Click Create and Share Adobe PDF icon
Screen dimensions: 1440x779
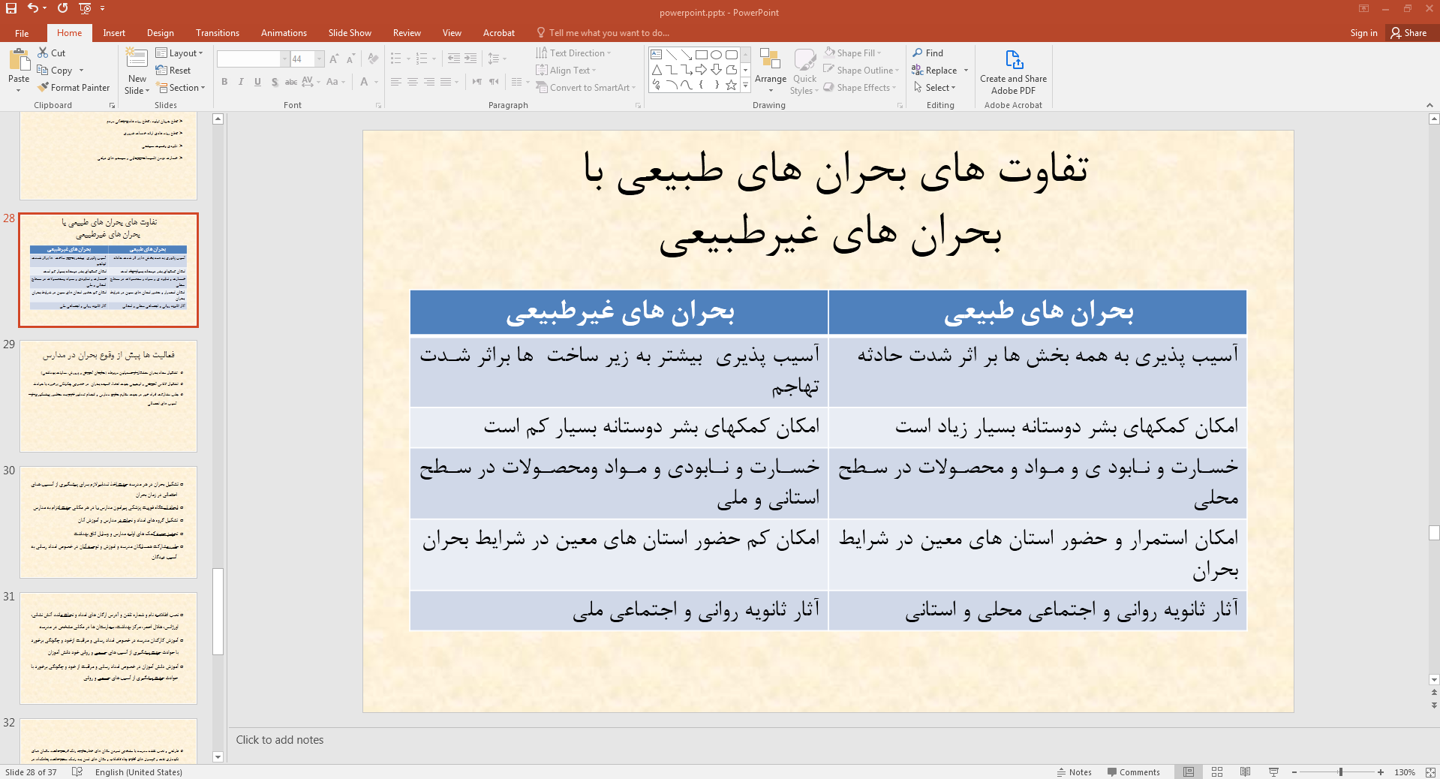(x=1014, y=59)
